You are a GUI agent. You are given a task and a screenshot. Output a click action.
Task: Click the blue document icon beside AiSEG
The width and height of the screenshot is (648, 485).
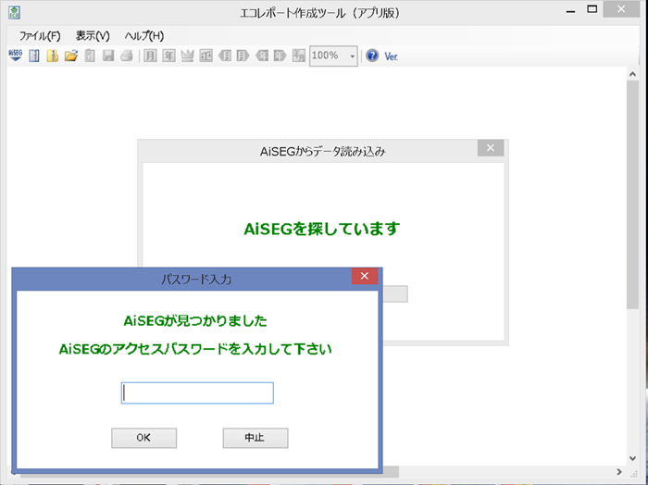tap(34, 56)
